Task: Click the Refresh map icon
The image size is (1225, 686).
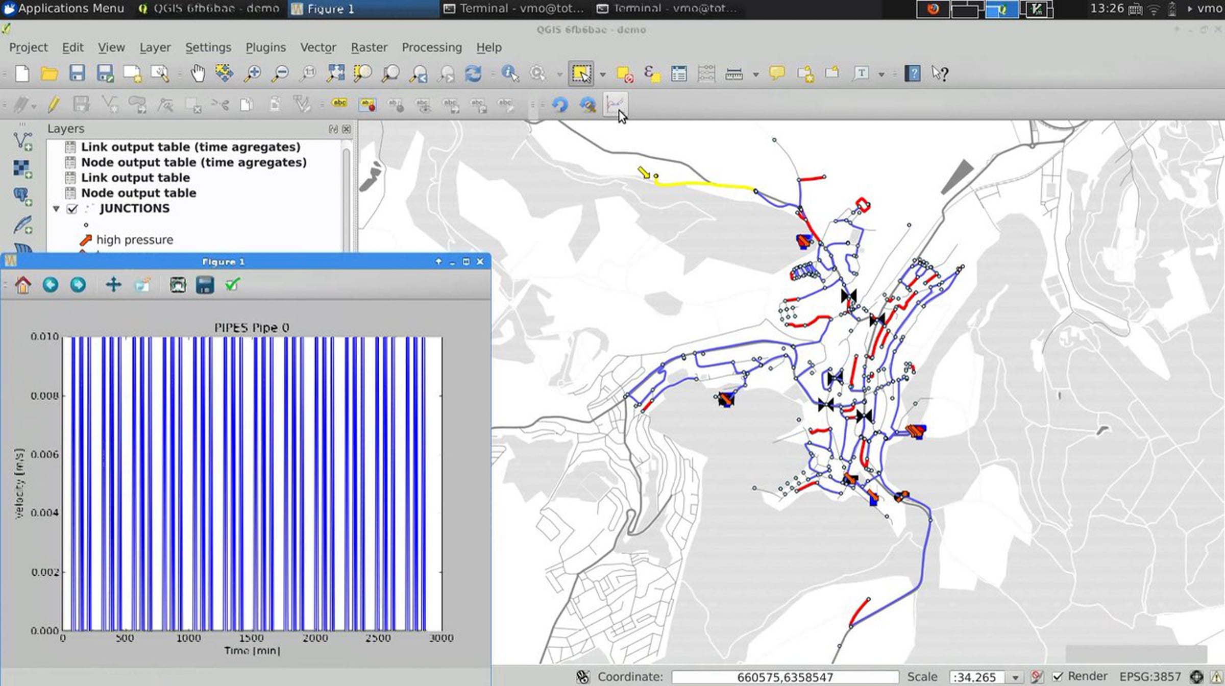Action: tap(473, 73)
